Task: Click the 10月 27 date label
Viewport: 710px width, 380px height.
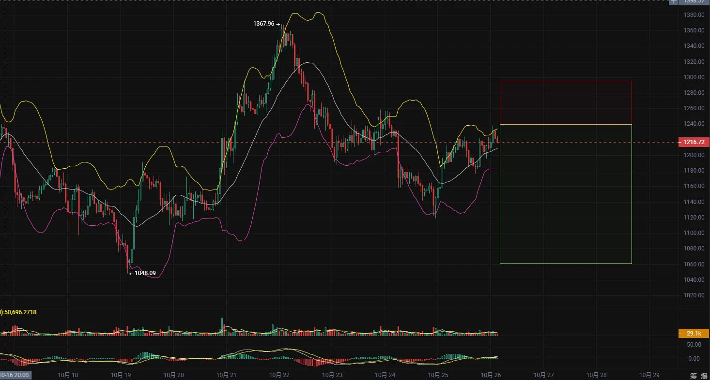Action: (x=543, y=375)
